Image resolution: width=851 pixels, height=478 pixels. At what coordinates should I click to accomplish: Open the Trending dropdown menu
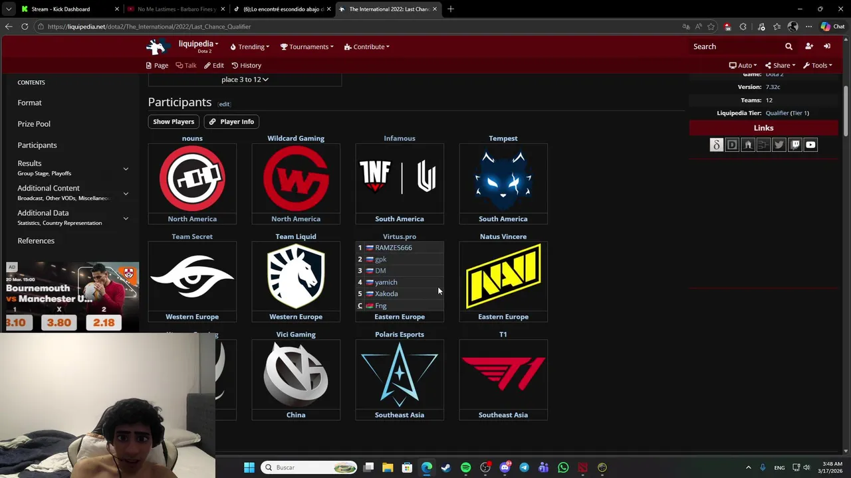(x=250, y=46)
